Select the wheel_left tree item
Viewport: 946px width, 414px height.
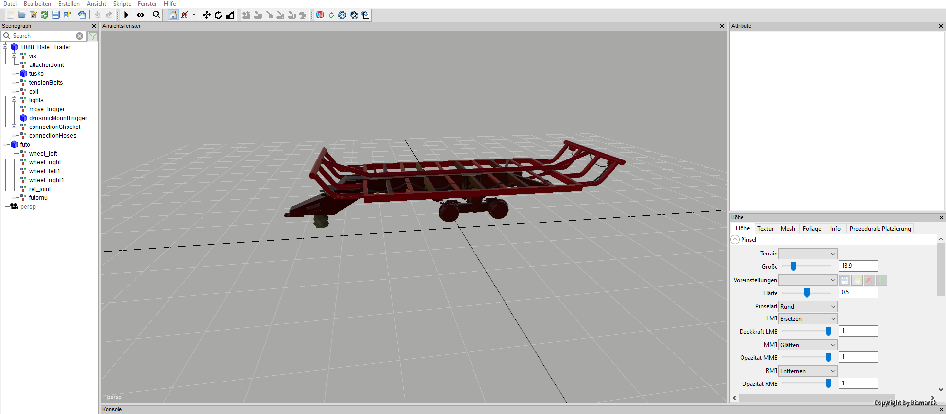coord(43,154)
